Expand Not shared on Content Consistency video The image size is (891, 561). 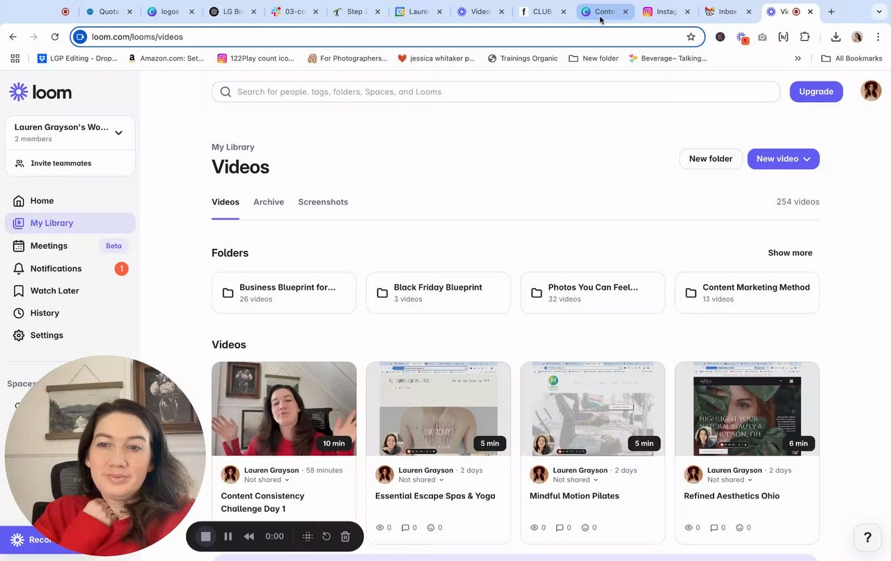click(267, 480)
